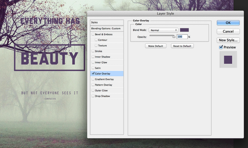
Task: Click the purple overlay color swatch
Action: point(184,30)
